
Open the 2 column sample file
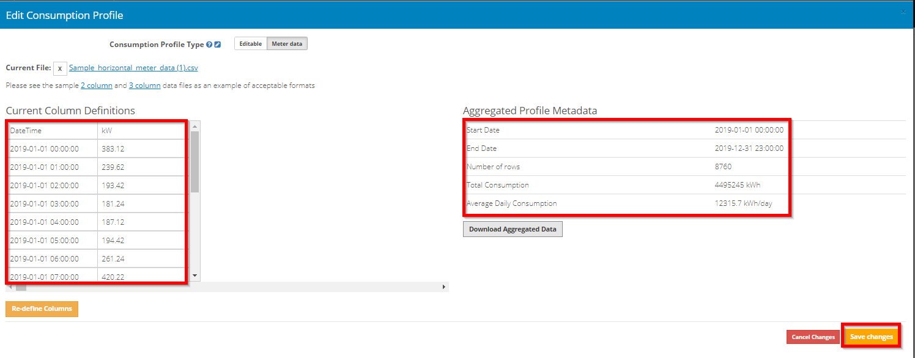(x=97, y=86)
